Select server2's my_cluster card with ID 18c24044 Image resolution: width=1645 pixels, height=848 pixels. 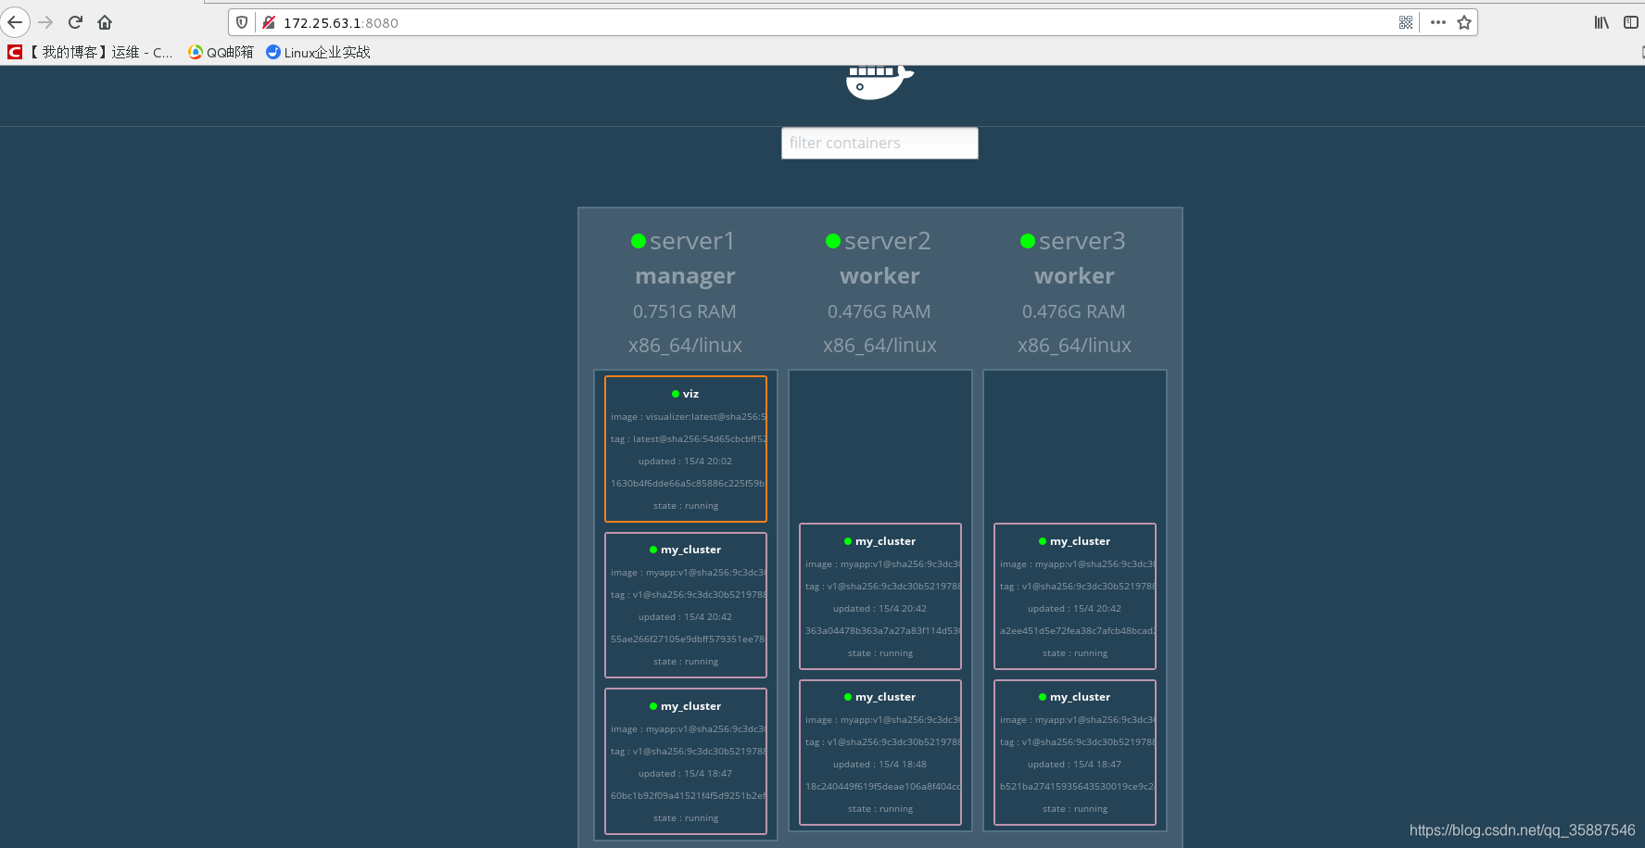tap(880, 753)
